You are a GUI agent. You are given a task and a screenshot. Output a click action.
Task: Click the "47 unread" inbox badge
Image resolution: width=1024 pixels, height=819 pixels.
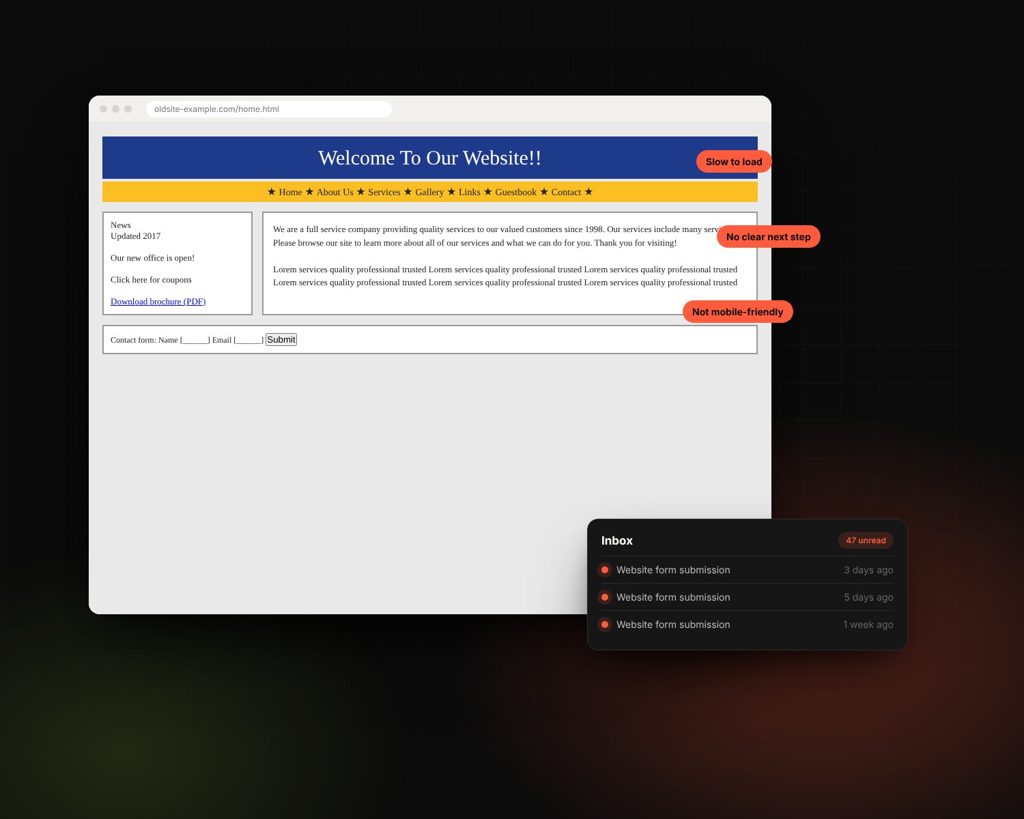[x=866, y=541]
